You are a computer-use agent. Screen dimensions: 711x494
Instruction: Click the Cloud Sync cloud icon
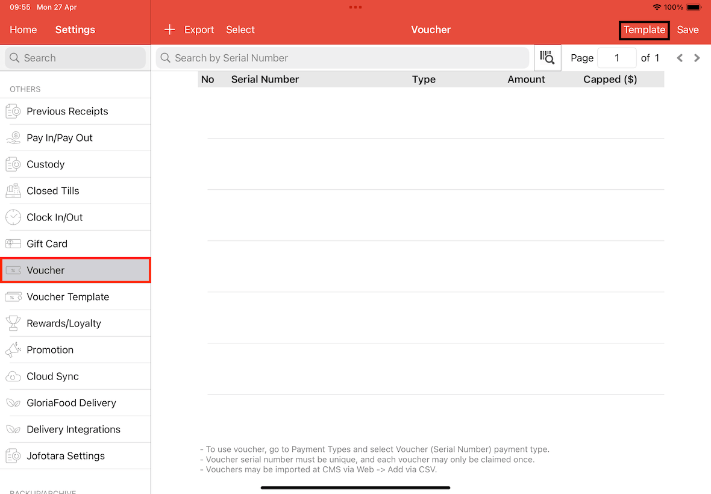click(13, 376)
